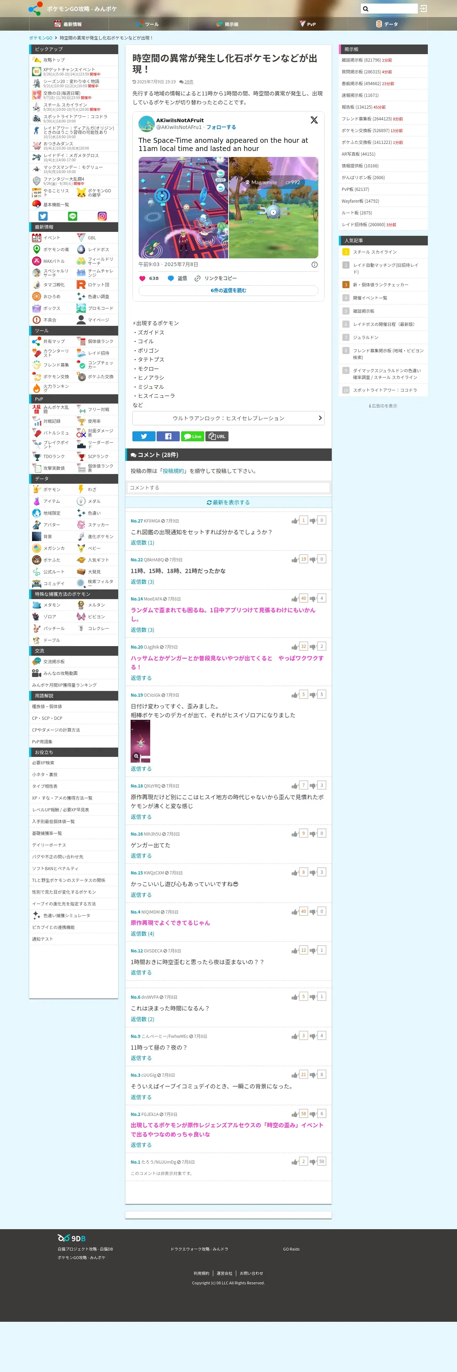457x1372 pixels.
Task: Open お問い合わせ in footer
Action: point(251,1273)
